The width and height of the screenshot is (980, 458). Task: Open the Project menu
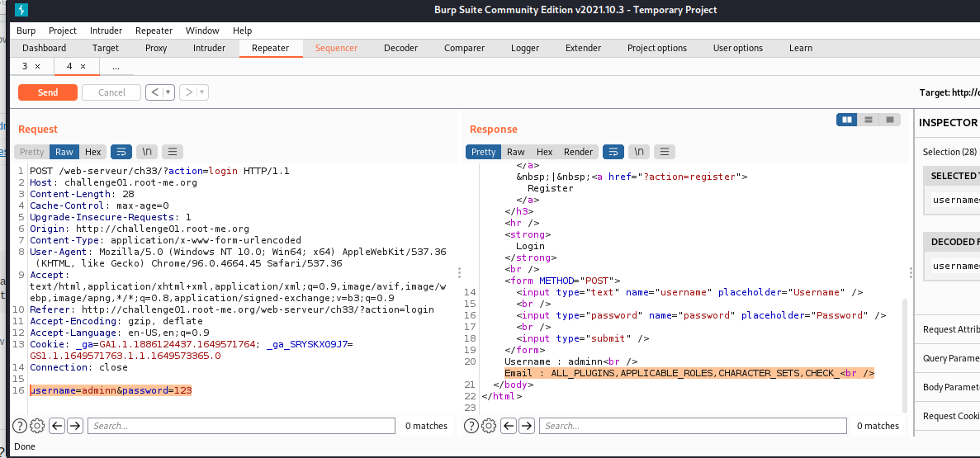tap(63, 31)
